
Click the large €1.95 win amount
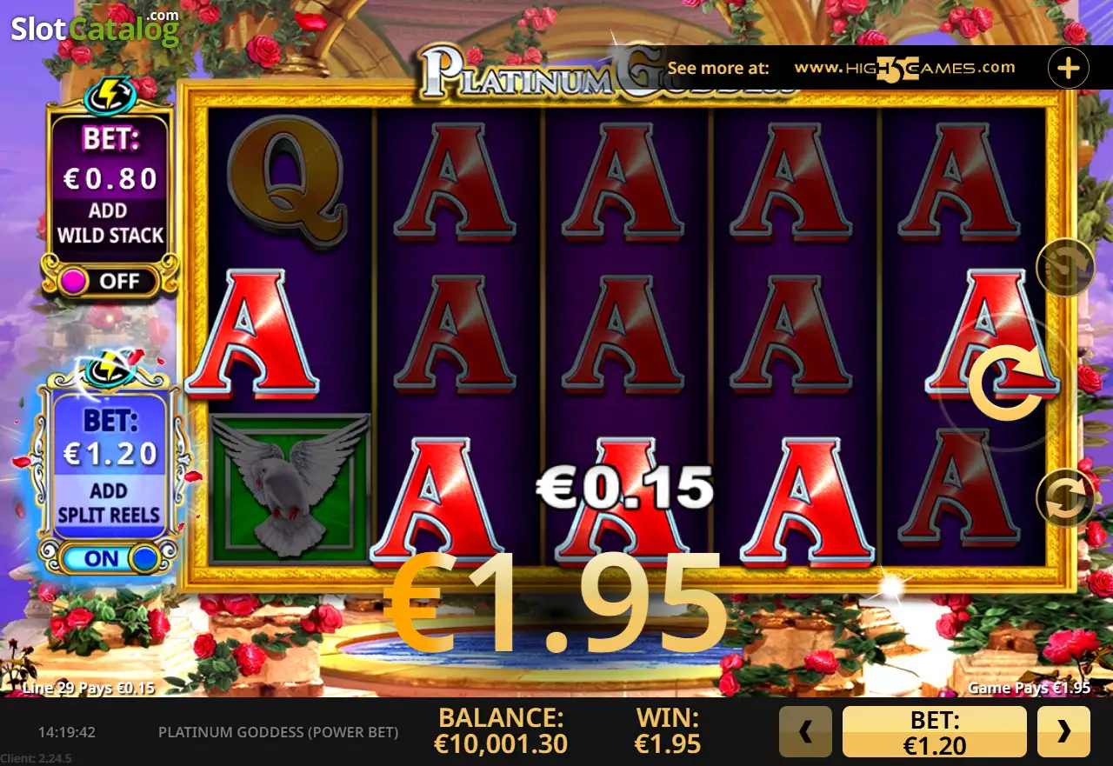[x=555, y=603]
